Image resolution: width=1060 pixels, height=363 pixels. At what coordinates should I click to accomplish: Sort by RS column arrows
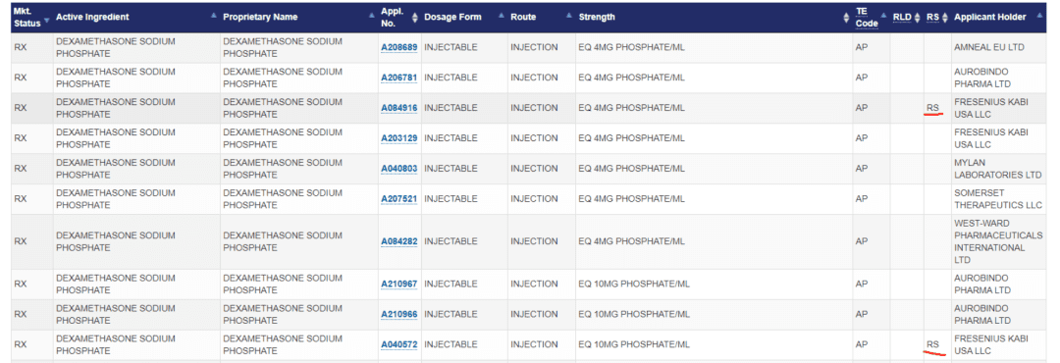945,18
